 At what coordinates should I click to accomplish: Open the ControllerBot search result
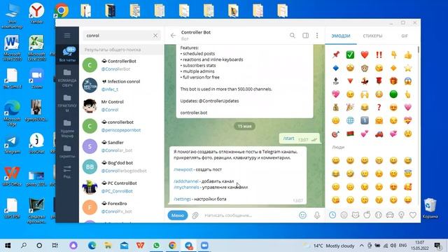click(122, 65)
